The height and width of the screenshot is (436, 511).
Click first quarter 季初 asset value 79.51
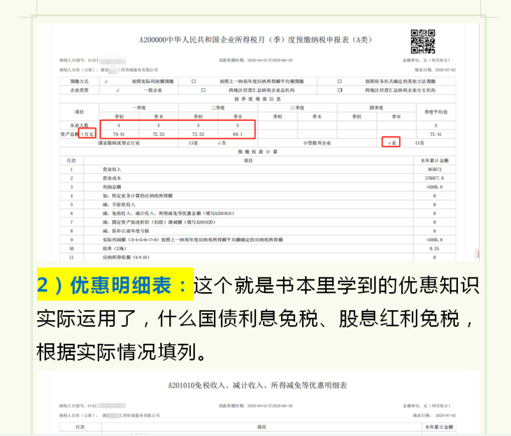(119, 134)
